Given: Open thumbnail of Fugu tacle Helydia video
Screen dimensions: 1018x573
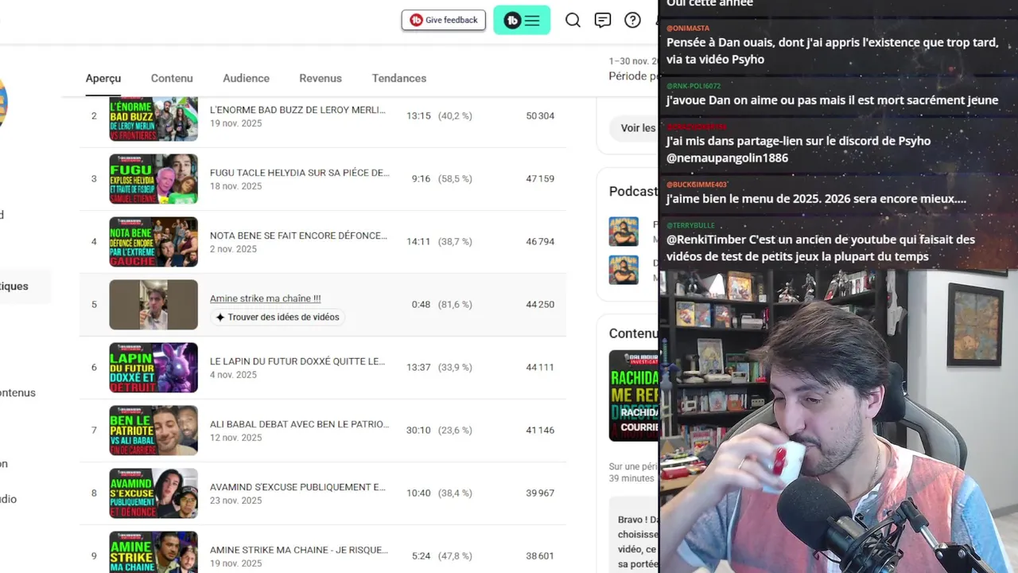Looking at the screenshot, I should (x=153, y=179).
